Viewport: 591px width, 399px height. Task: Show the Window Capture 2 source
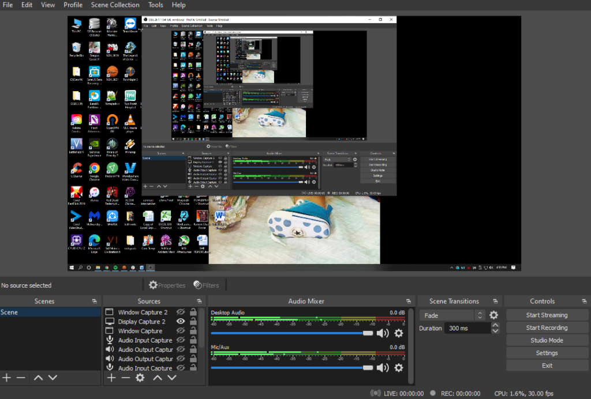(181, 313)
